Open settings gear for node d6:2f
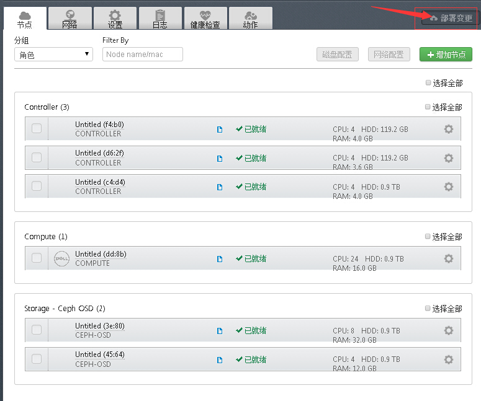Image resolution: width=481 pixels, height=401 pixels. tap(449, 158)
